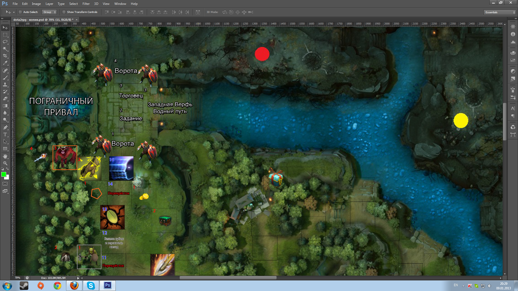Click Distribute Top Edges button
Screen dimensions: 518x291
152,12
